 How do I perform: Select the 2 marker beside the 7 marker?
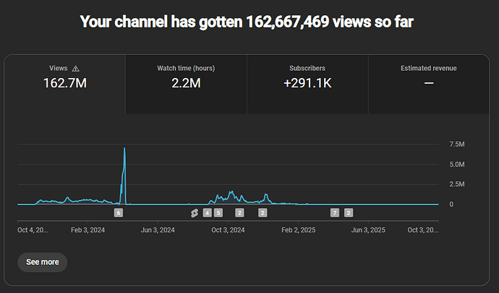coord(349,213)
